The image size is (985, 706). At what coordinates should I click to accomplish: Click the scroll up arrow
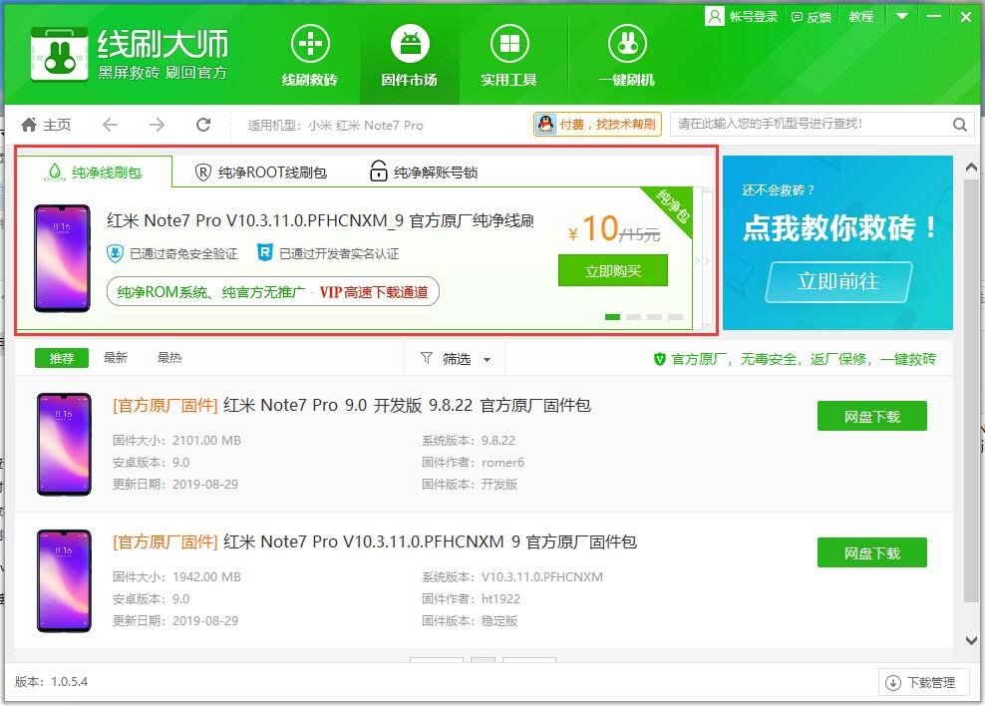pyautogui.click(x=971, y=168)
